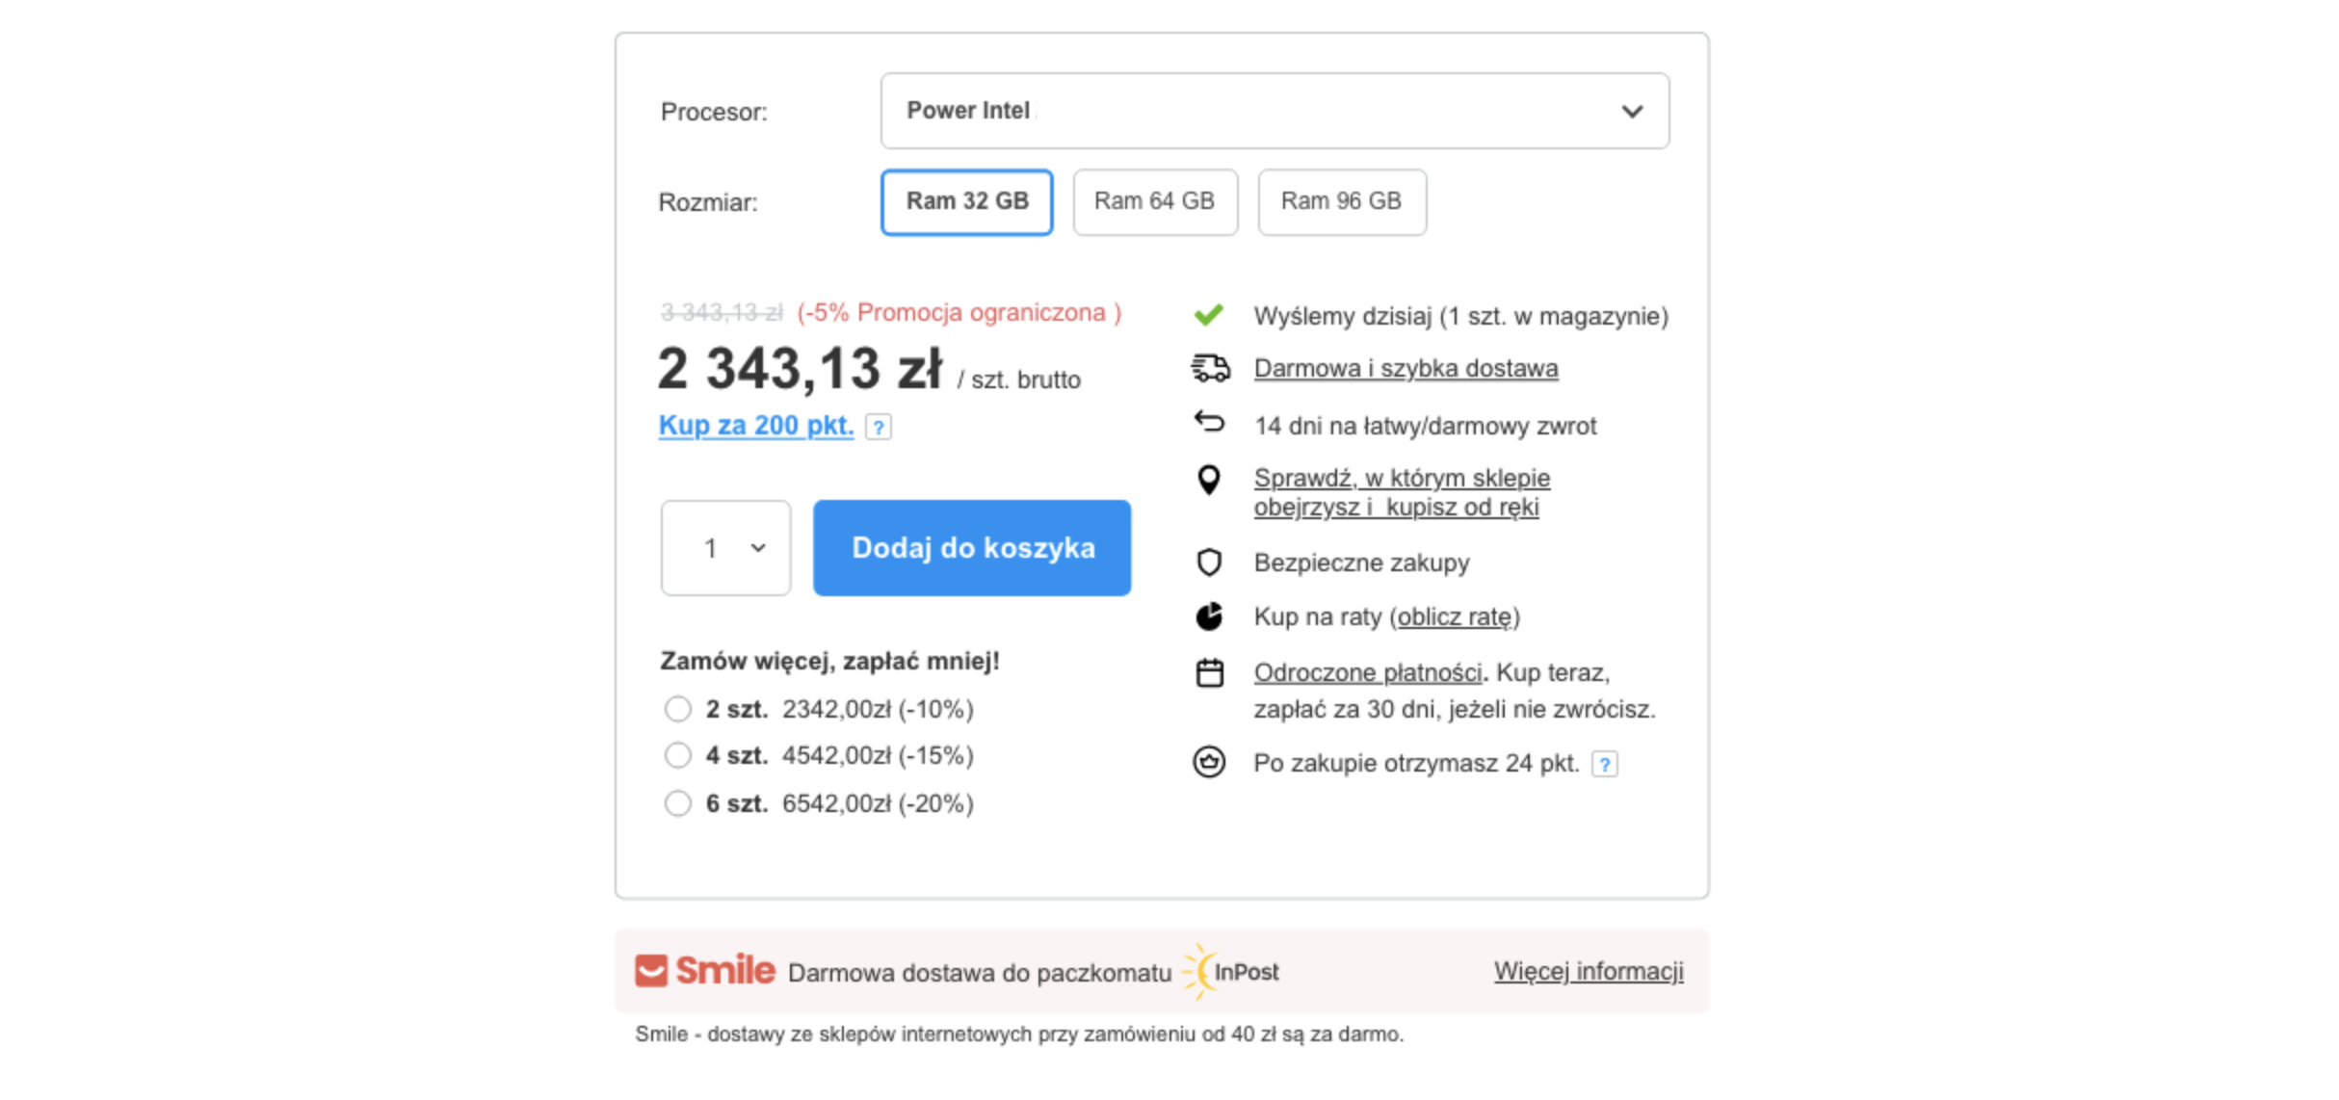The image size is (2339, 1100).
Task: Open the Więcej informacji link
Action: click(x=1589, y=972)
